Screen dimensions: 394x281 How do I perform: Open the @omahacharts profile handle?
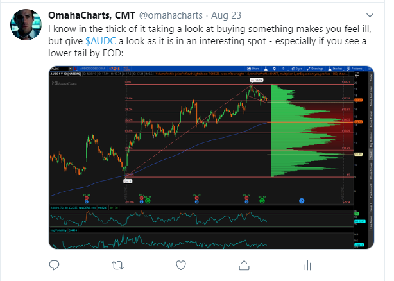coord(171,15)
